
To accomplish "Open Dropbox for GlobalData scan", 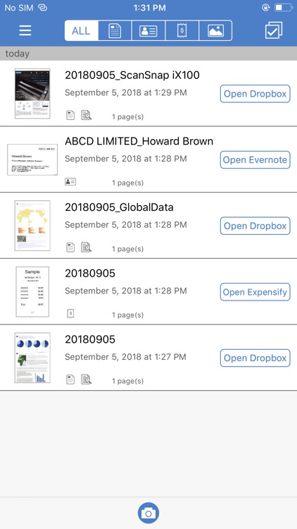I will [x=255, y=226].
